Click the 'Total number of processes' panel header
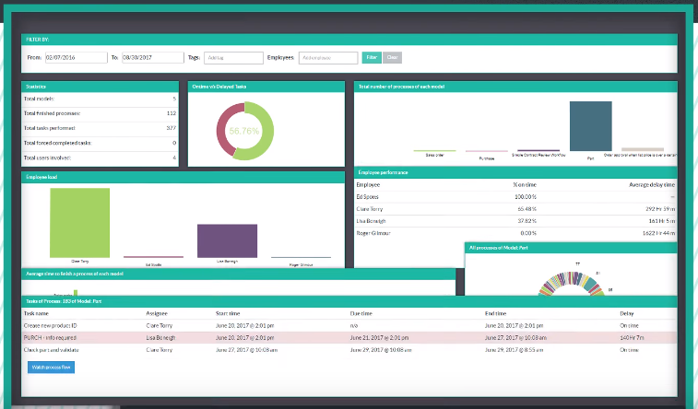Screen dimensions: 698x409 click(x=515, y=87)
